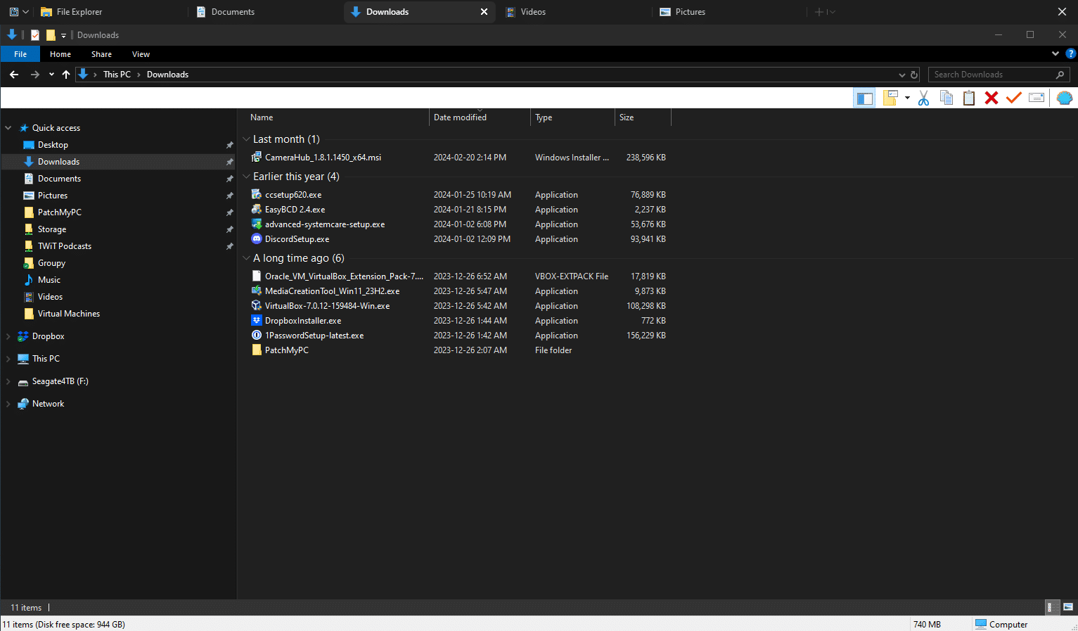This screenshot has height=631, width=1078.
Task: Click the red X Delete icon
Action: [992, 98]
